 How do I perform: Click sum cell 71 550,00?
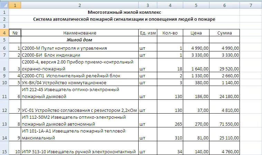(x=224, y=120)
